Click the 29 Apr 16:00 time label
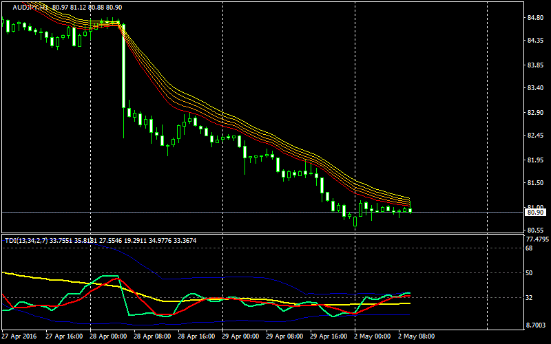 (329, 337)
